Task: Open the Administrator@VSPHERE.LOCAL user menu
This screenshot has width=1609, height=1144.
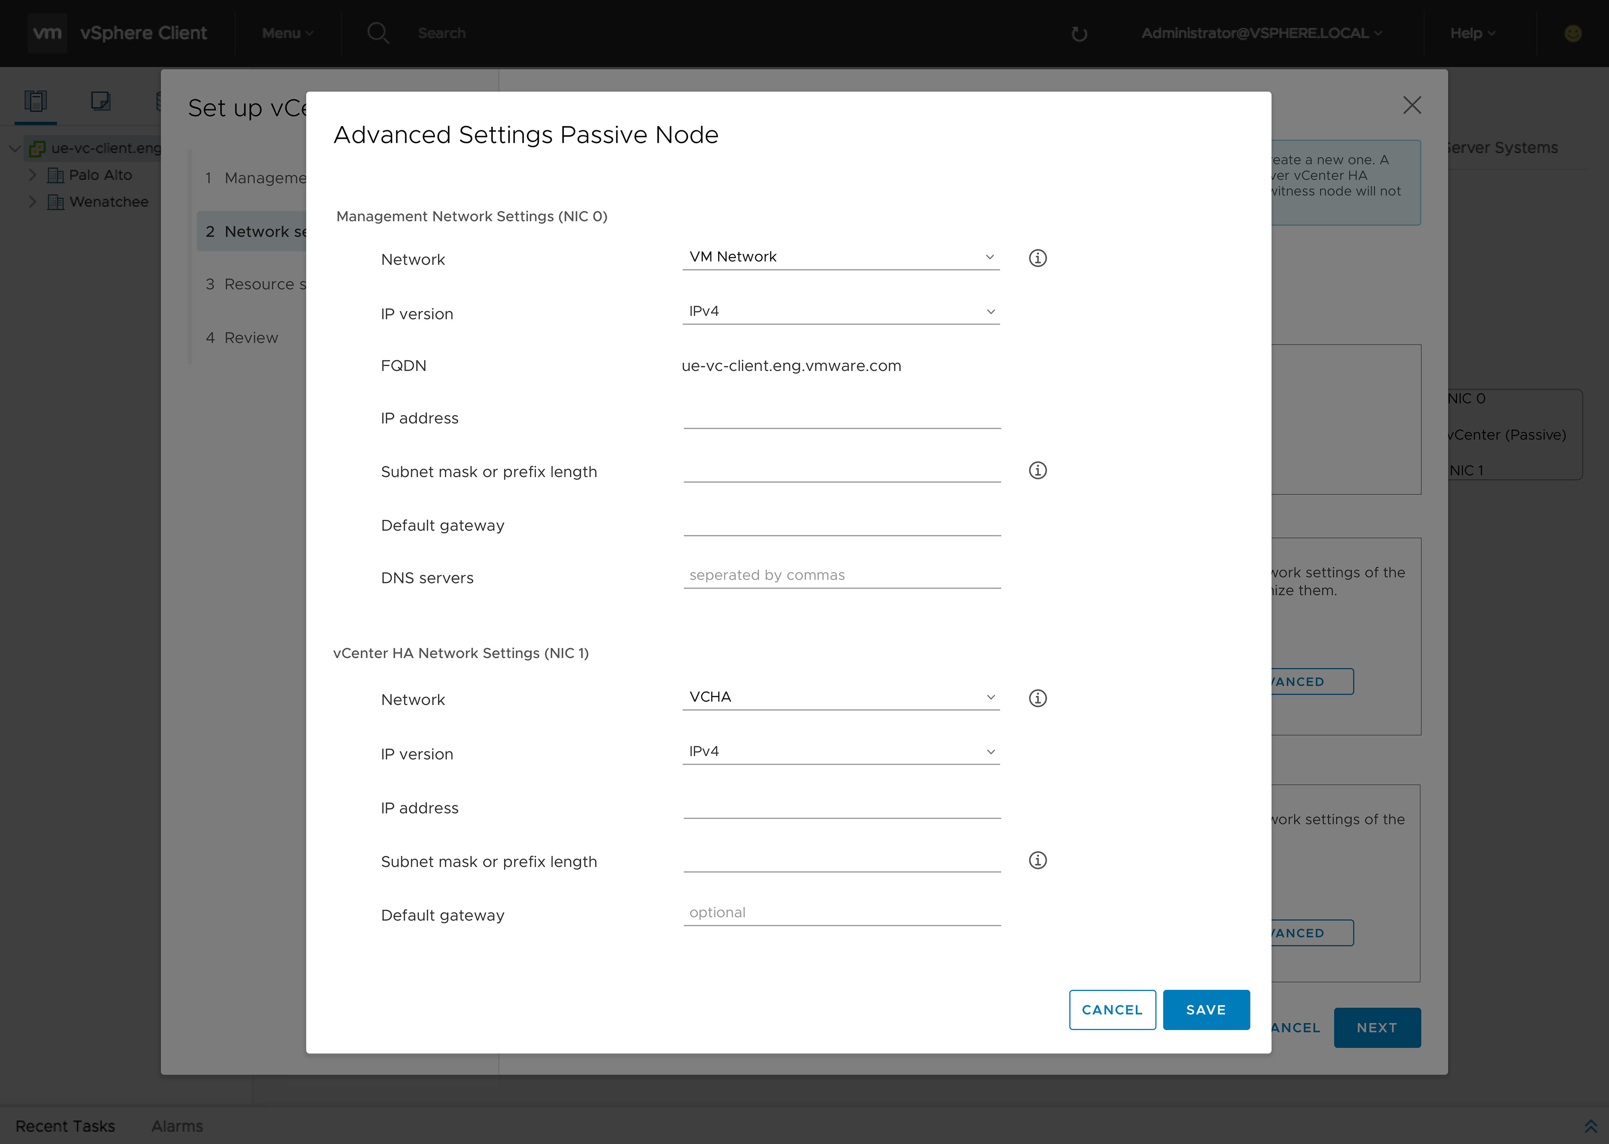Action: (1261, 33)
